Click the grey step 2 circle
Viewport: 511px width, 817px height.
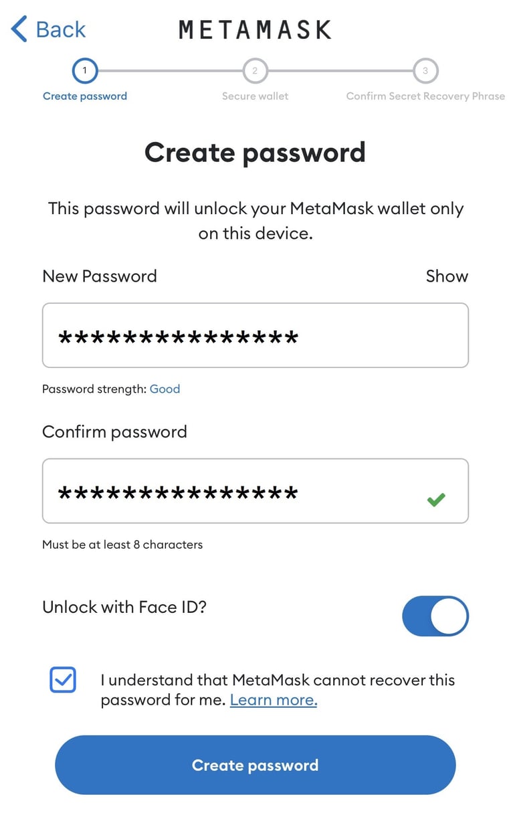click(x=255, y=70)
